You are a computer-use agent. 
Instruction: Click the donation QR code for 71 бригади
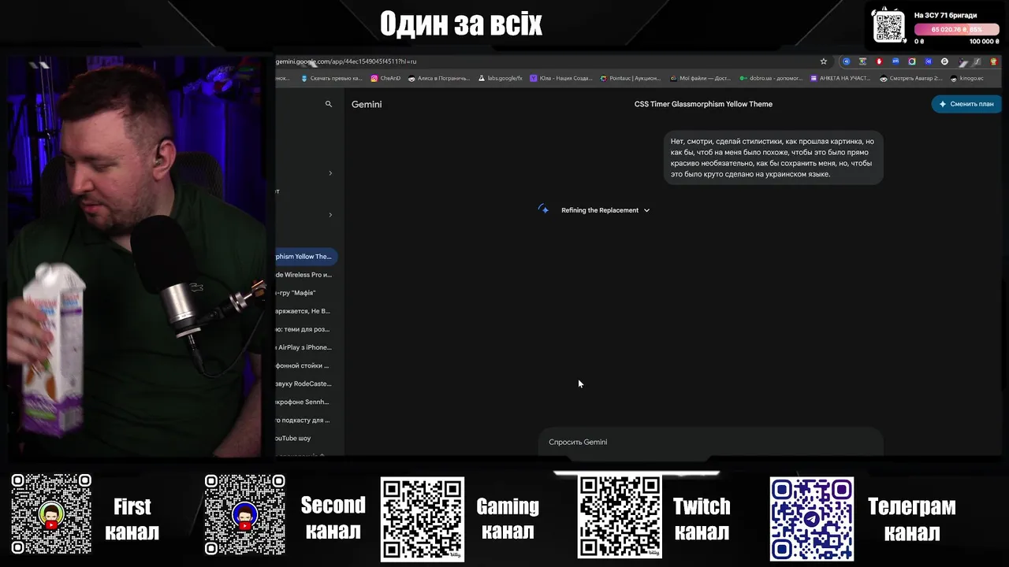tap(889, 26)
